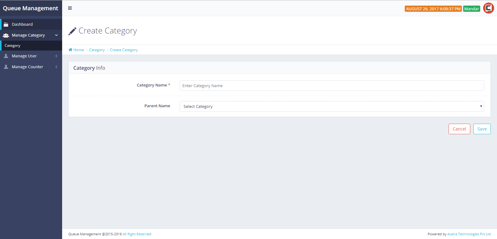Click the pencil icon beside Create Category
Viewport: 497px width, 239px height.
tap(72, 31)
